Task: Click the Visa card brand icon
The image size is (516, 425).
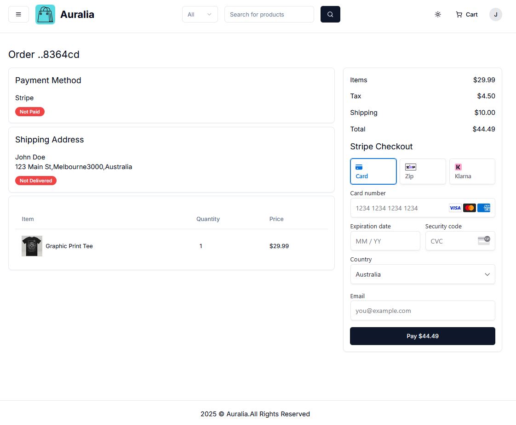Action: 455,208
